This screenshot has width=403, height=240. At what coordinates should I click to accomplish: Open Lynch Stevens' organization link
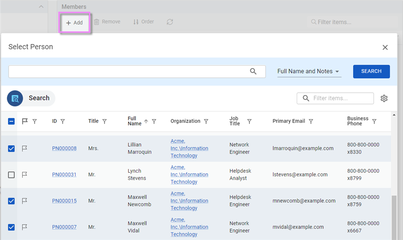pyautogui.click(x=189, y=175)
